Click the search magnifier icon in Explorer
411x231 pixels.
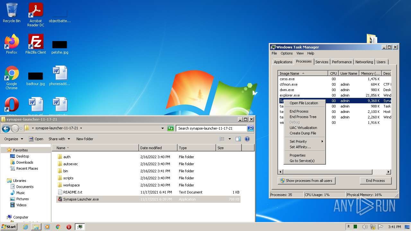tap(250, 128)
